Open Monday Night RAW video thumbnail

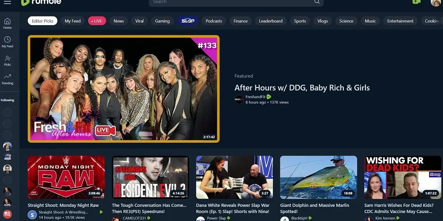click(66, 177)
